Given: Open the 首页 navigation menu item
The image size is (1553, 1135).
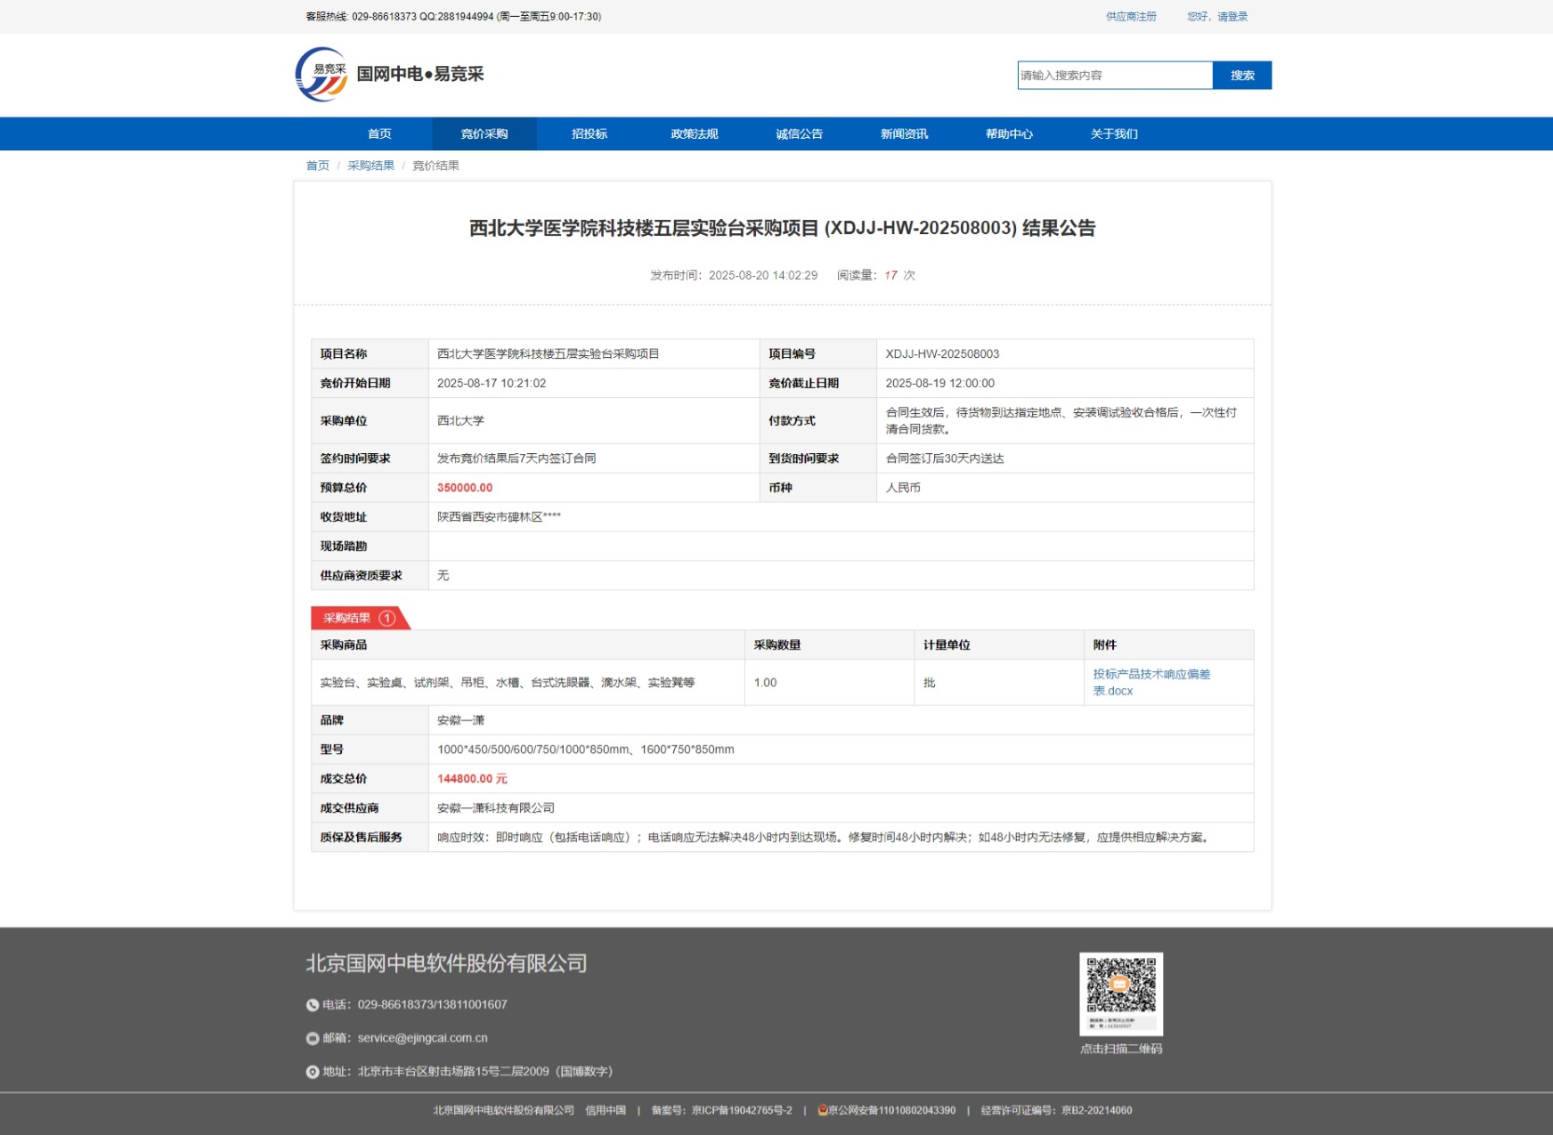Looking at the screenshot, I should coord(379,134).
